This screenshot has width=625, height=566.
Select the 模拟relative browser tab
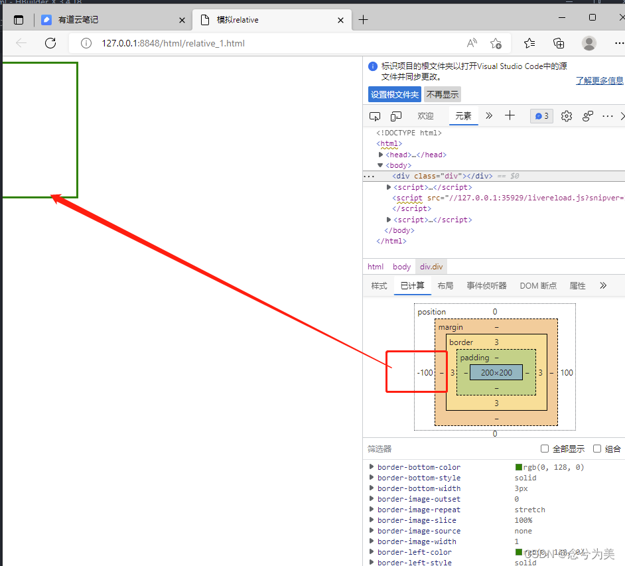[272, 20]
